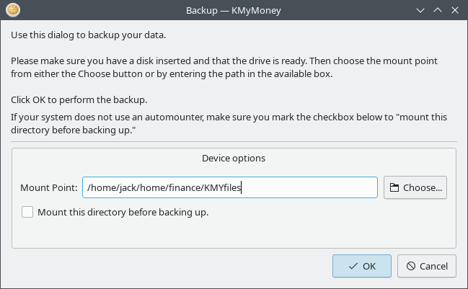
Task: Minimize the Backup window
Action: [420, 10]
